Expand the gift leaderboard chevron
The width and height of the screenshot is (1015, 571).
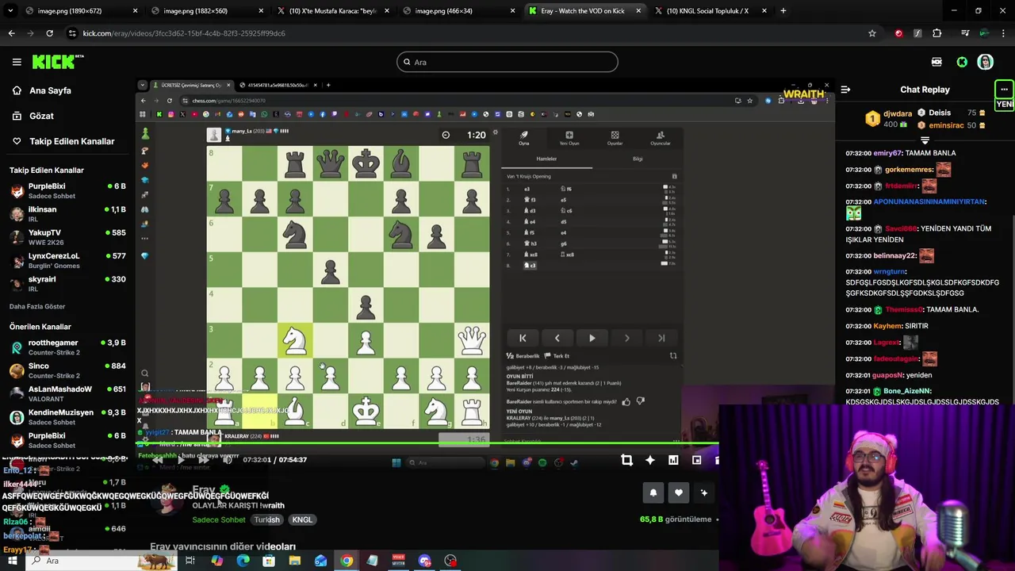925,140
